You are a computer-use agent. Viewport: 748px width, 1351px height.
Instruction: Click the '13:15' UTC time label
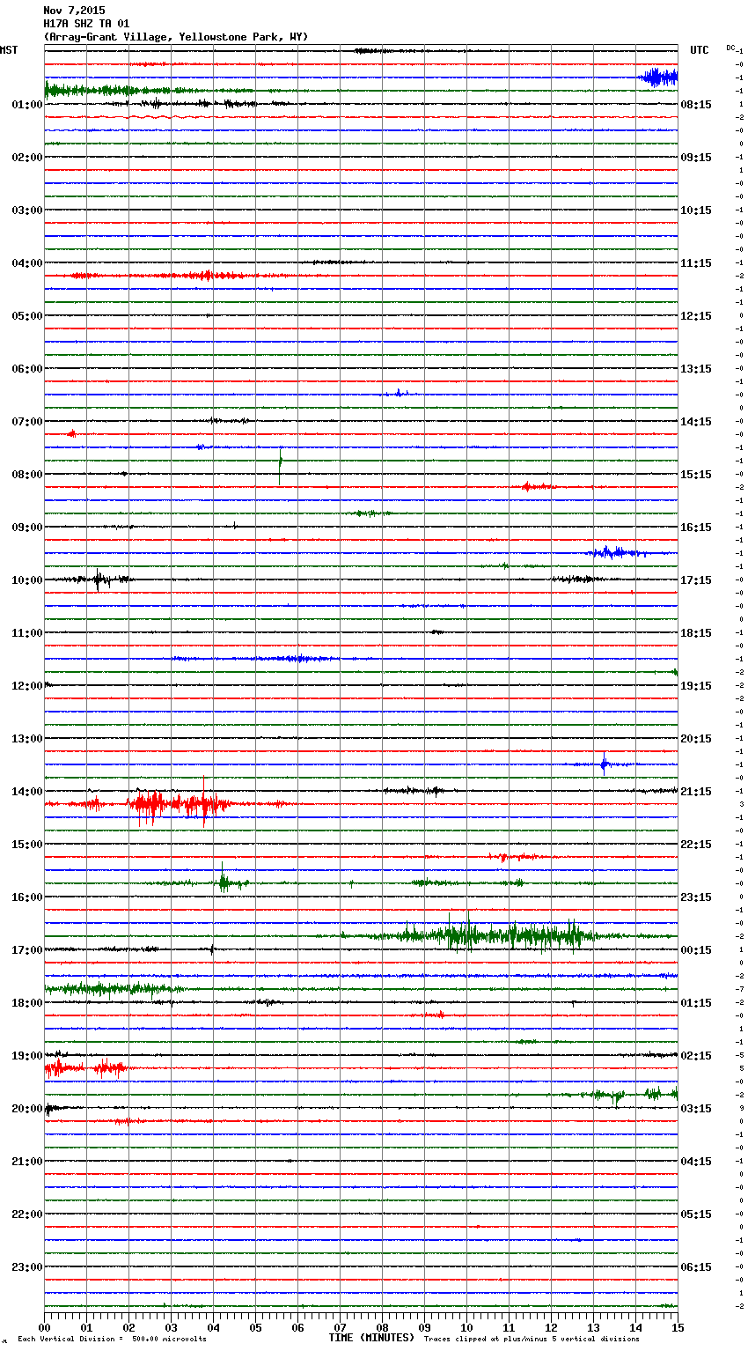pyautogui.click(x=696, y=369)
